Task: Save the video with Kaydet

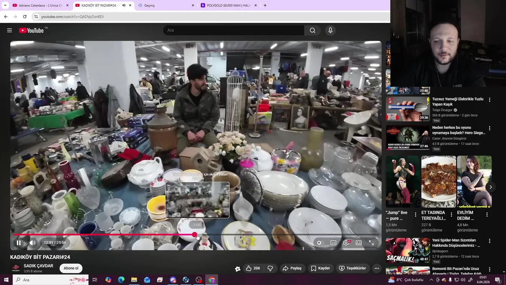Action: pos(320,268)
